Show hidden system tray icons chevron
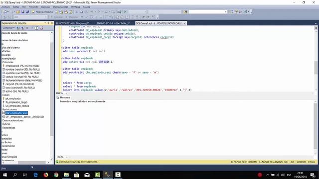 [x=268, y=175]
